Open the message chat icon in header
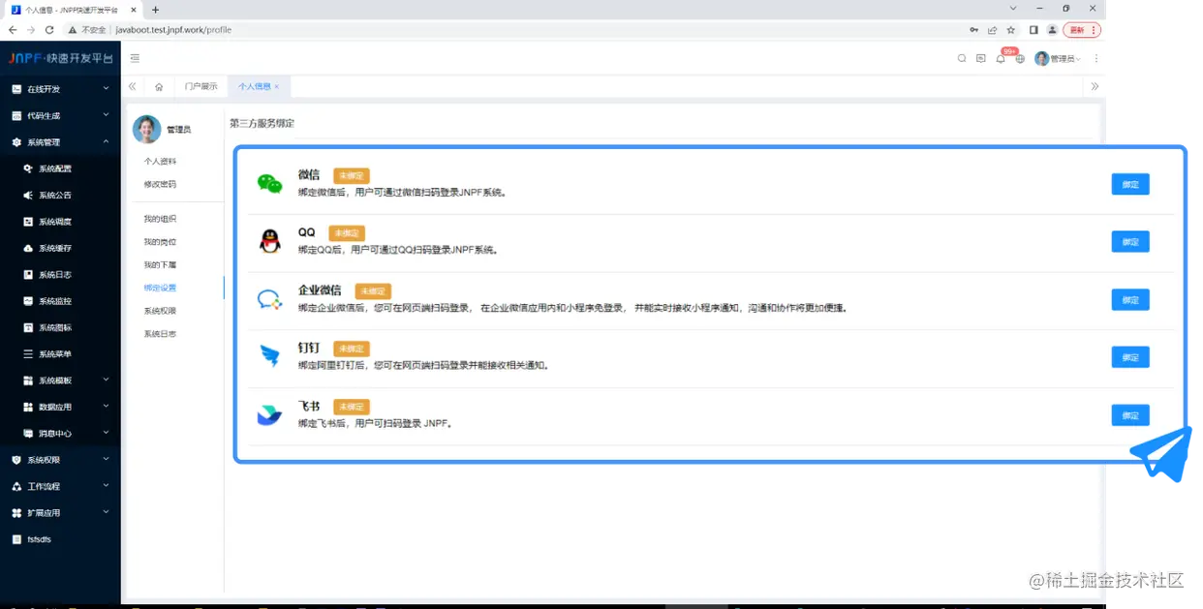 [x=981, y=58]
